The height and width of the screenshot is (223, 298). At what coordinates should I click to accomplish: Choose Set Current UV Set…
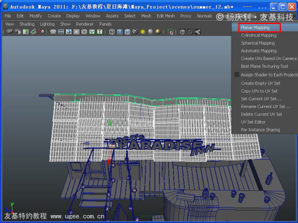click(261, 99)
